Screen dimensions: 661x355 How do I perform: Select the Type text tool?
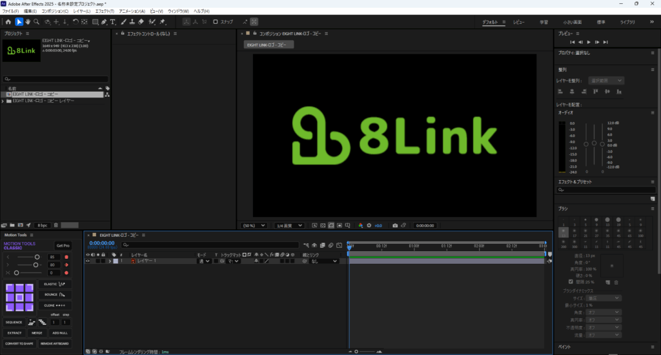(x=113, y=22)
